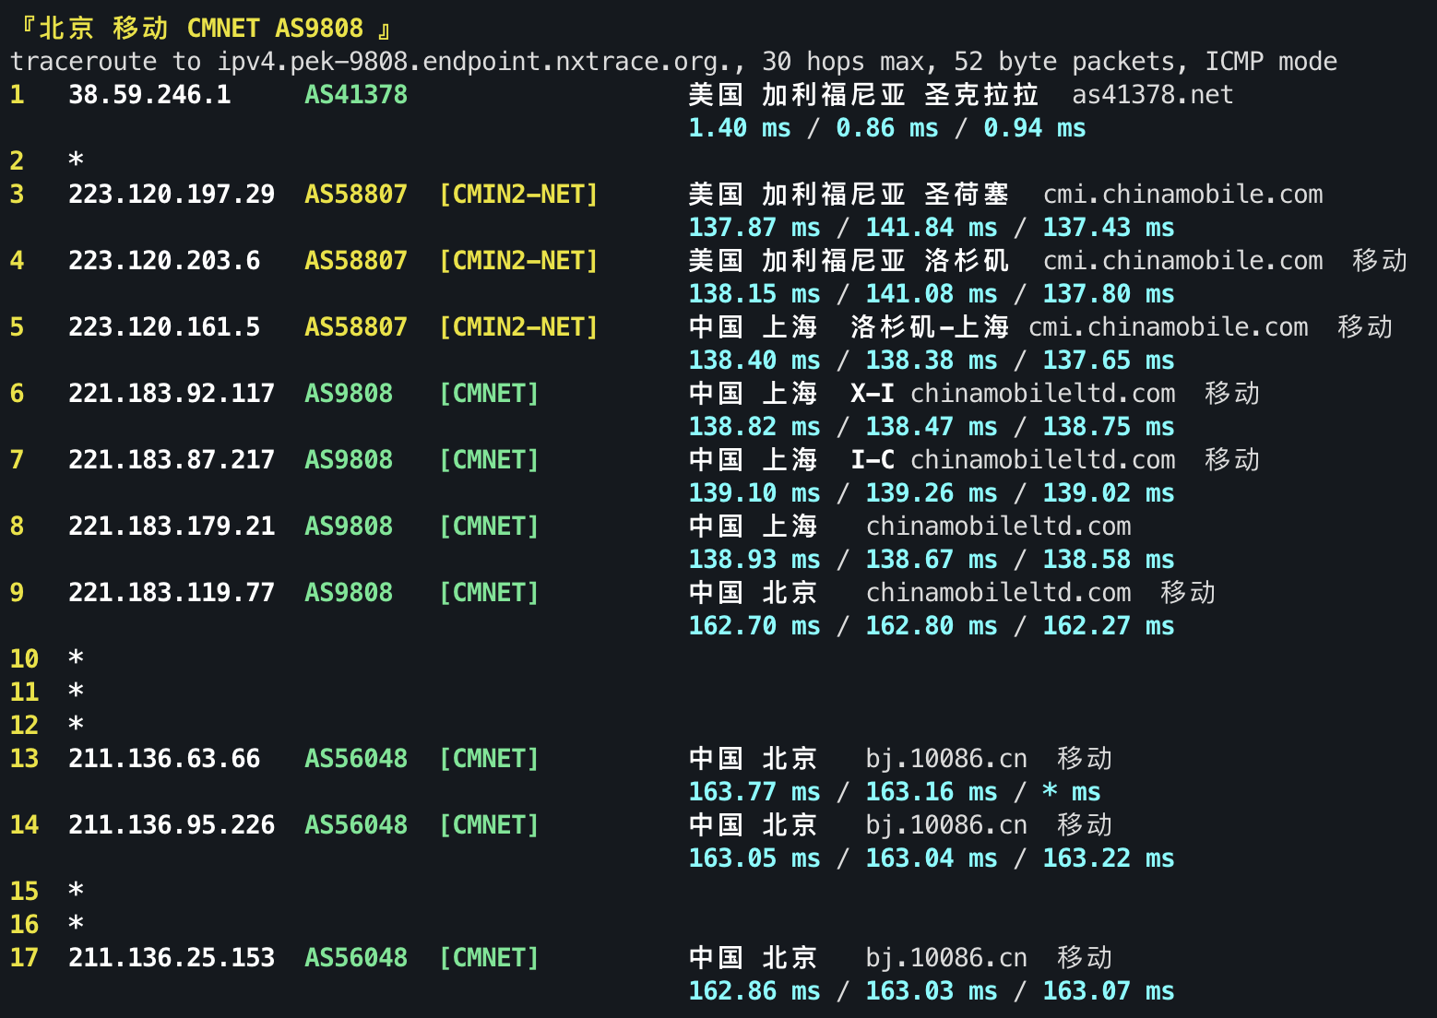Select AS41378 on hop 1
The height and width of the screenshot is (1018, 1437).
click(x=356, y=95)
